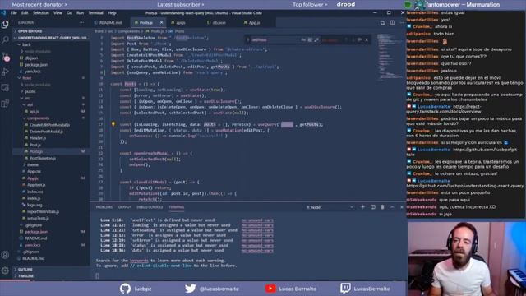Open the understanding-react-query GitHub link in chat
Viewport: 526px width, 296px height.
[465, 186]
